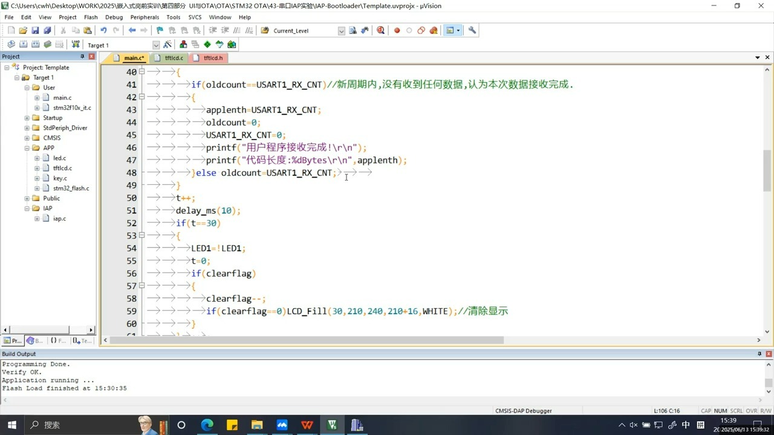
Task: Open the Functions panel tab
Action: 58,341
